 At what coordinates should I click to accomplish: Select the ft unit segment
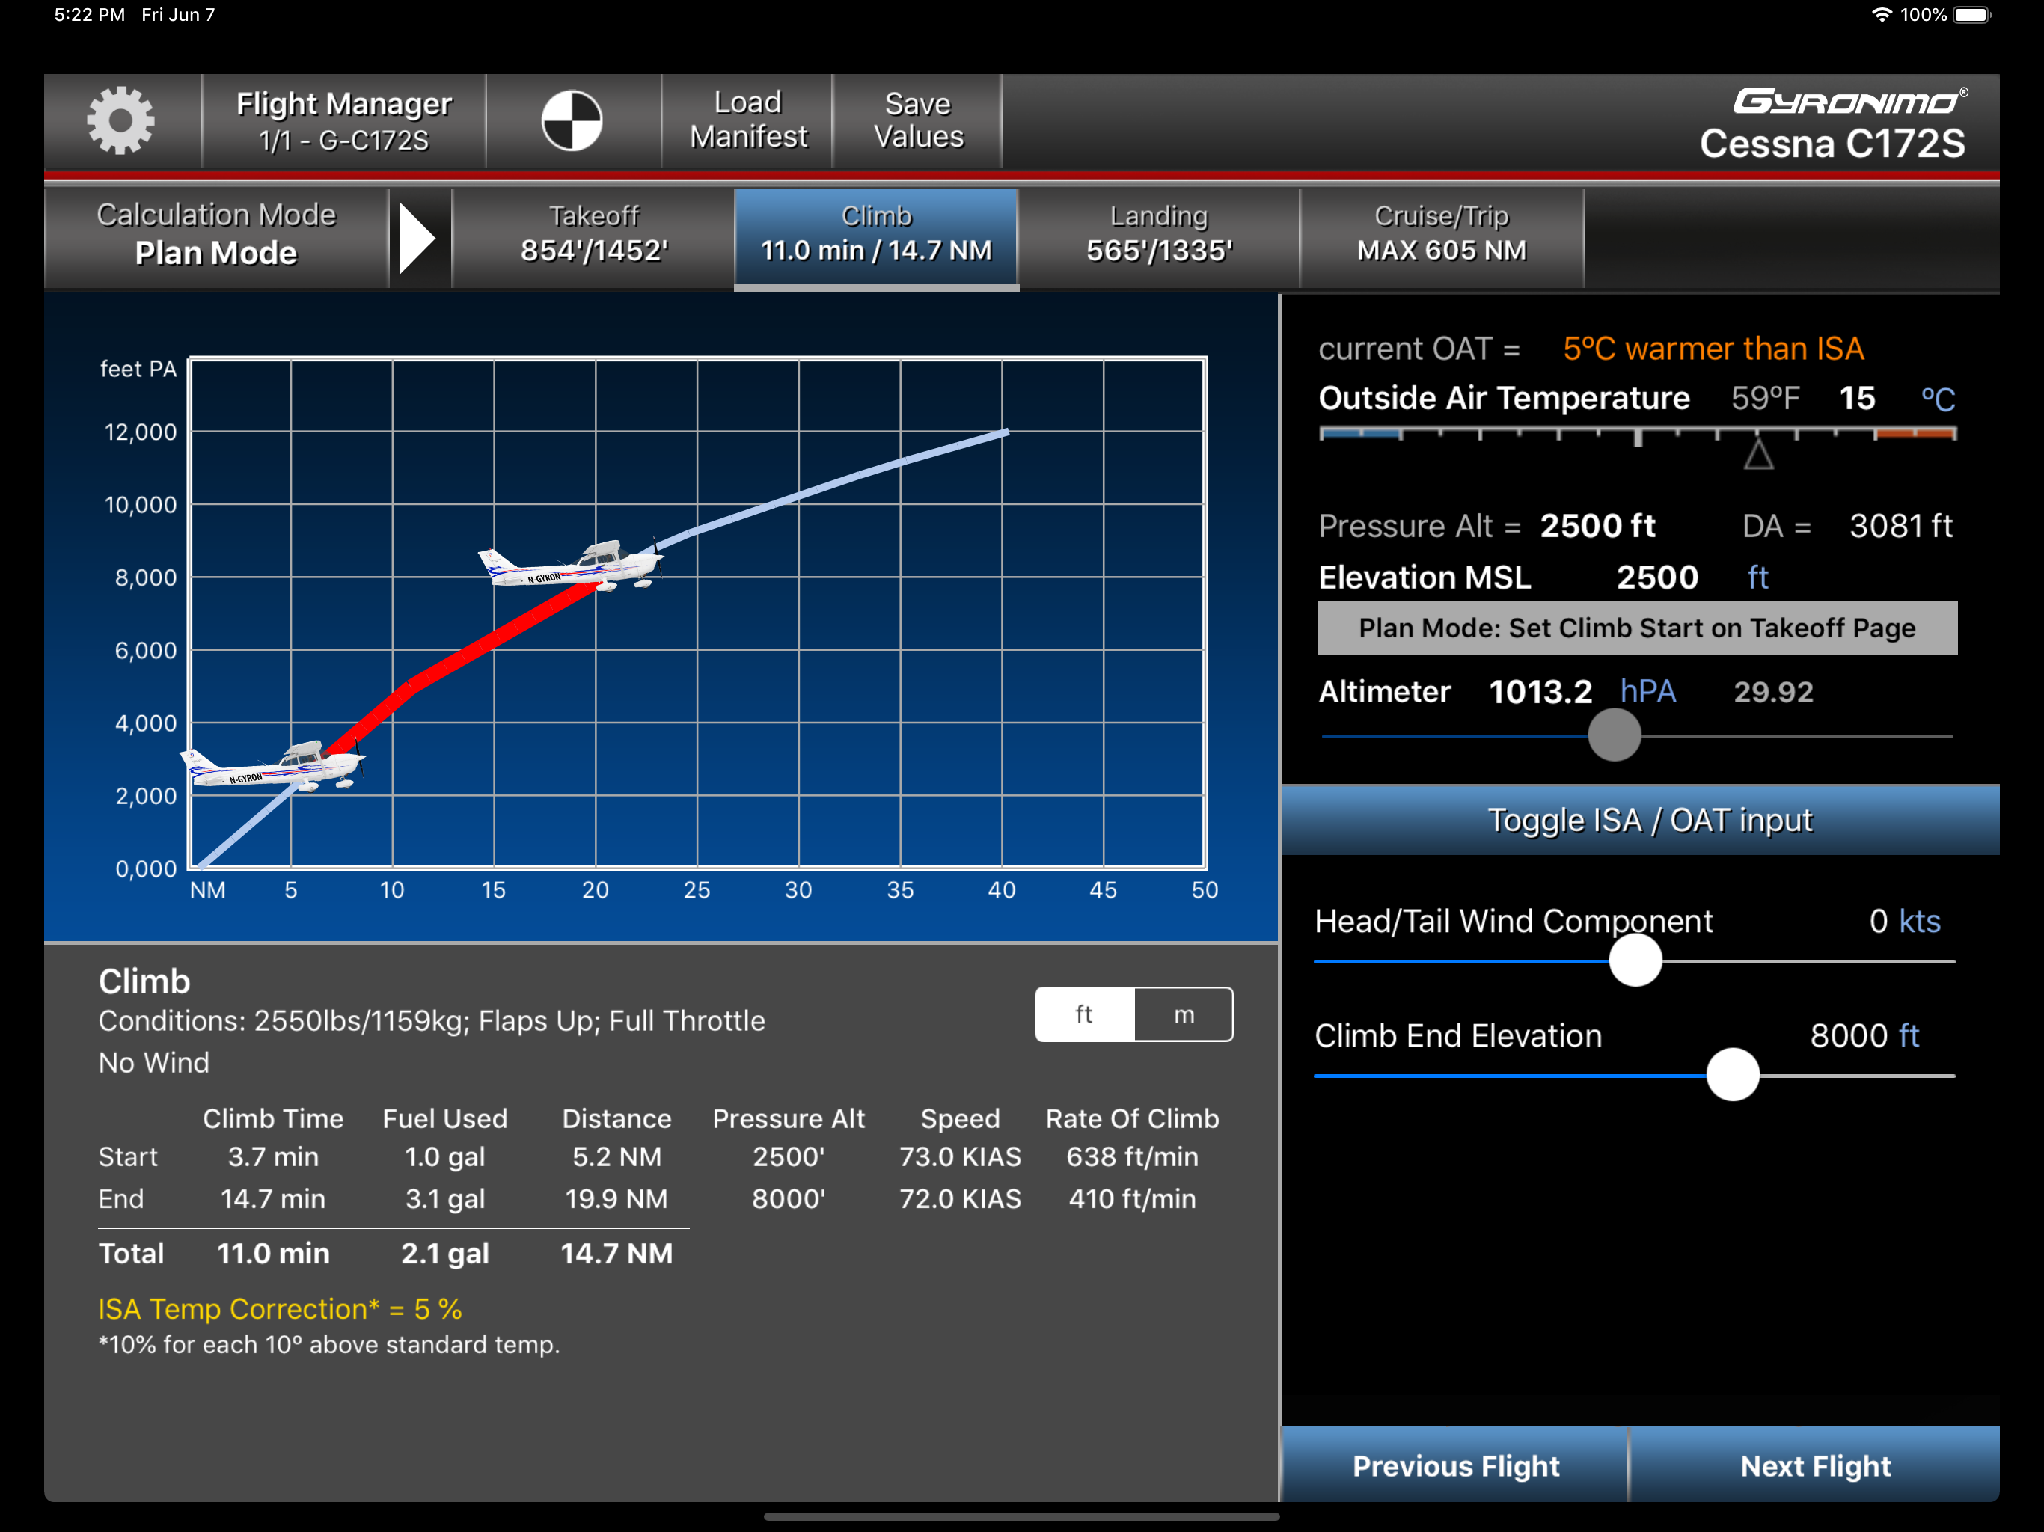coord(1084,1014)
